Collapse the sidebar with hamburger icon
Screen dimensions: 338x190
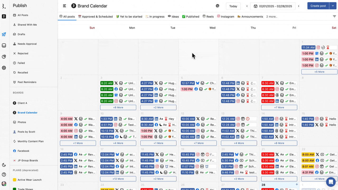(64, 6)
